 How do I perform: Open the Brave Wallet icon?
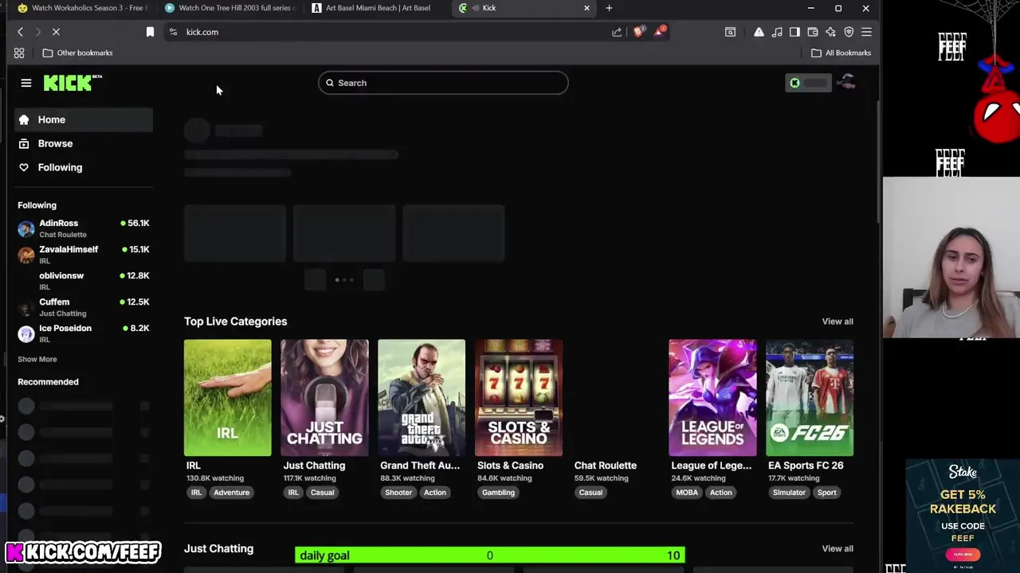[x=813, y=32]
